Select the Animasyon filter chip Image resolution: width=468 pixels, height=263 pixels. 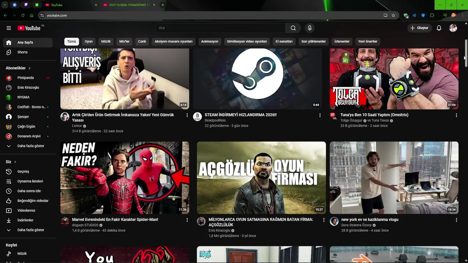210,42
